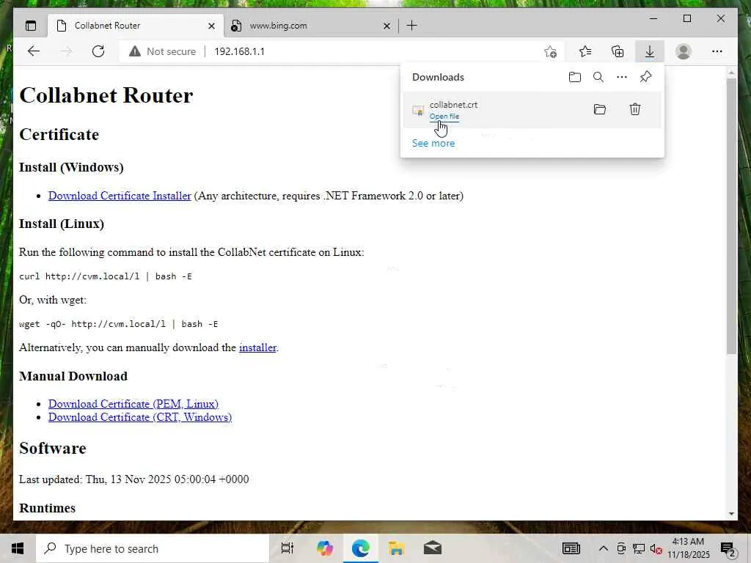The image size is (751, 563).
Task: Close the www.bing.com tab
Action: click(387, 26)
